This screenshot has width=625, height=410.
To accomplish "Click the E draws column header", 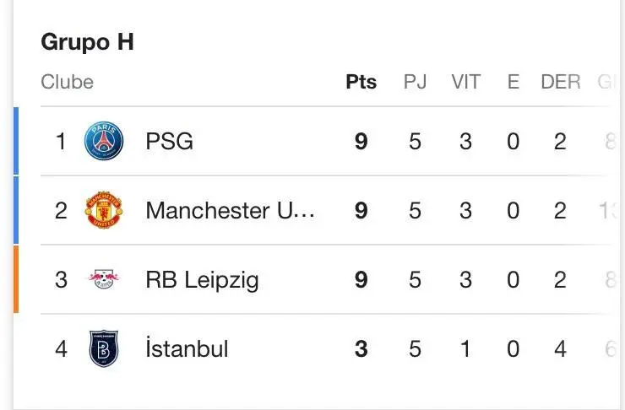I will (513, 82).
